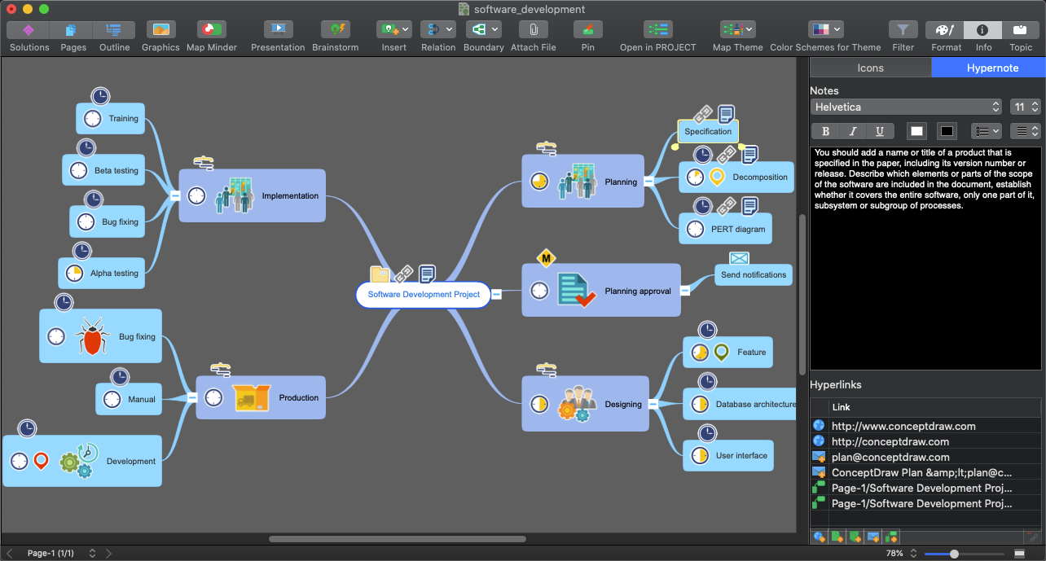Screen dimensions: 1046x561
Task: Toggle Italic formatting in Notes
Action: tap(853, 131)
